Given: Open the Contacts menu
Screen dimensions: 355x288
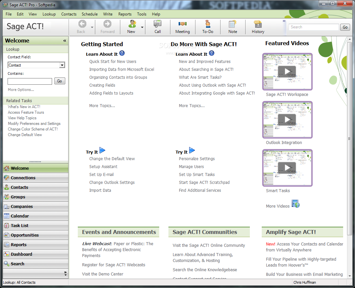Looking at the screenshot, I should pyautogui.click(x=69, y=14).
